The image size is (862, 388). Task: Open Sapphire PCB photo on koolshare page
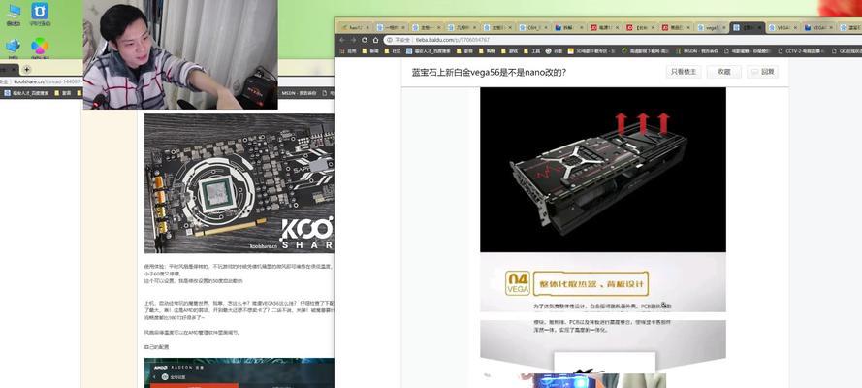[239, 183]
